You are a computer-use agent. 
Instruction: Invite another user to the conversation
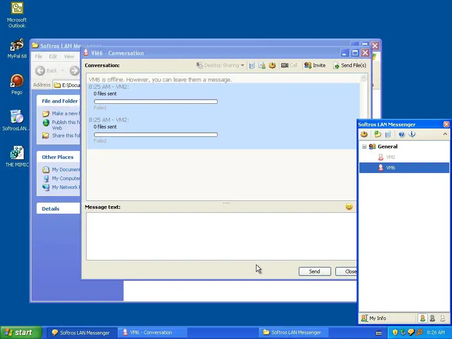(x=315, y=65)
